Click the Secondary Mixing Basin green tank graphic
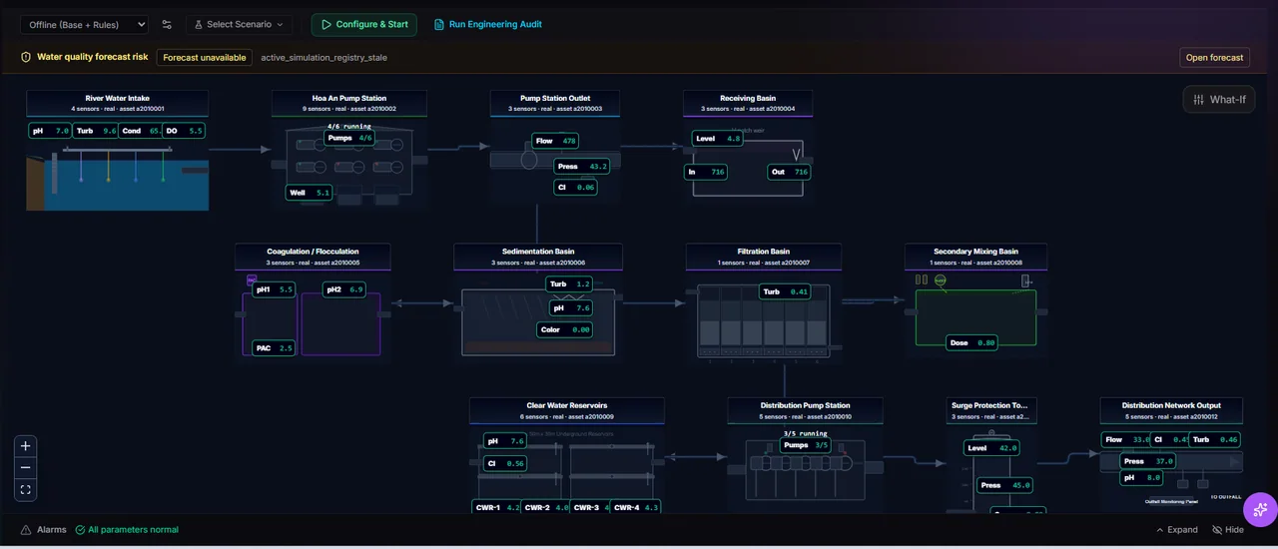Screen dimensions: 1278x549 [976, 317]
